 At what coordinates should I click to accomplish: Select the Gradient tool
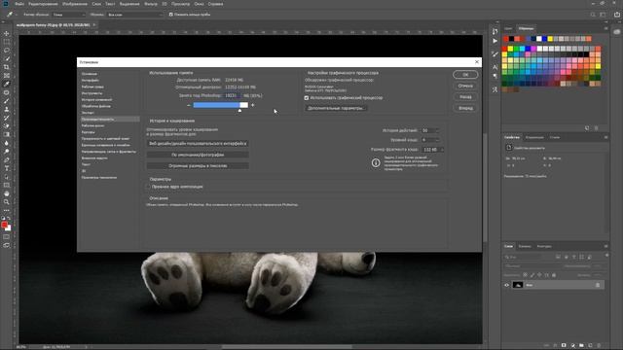(7, 134)
